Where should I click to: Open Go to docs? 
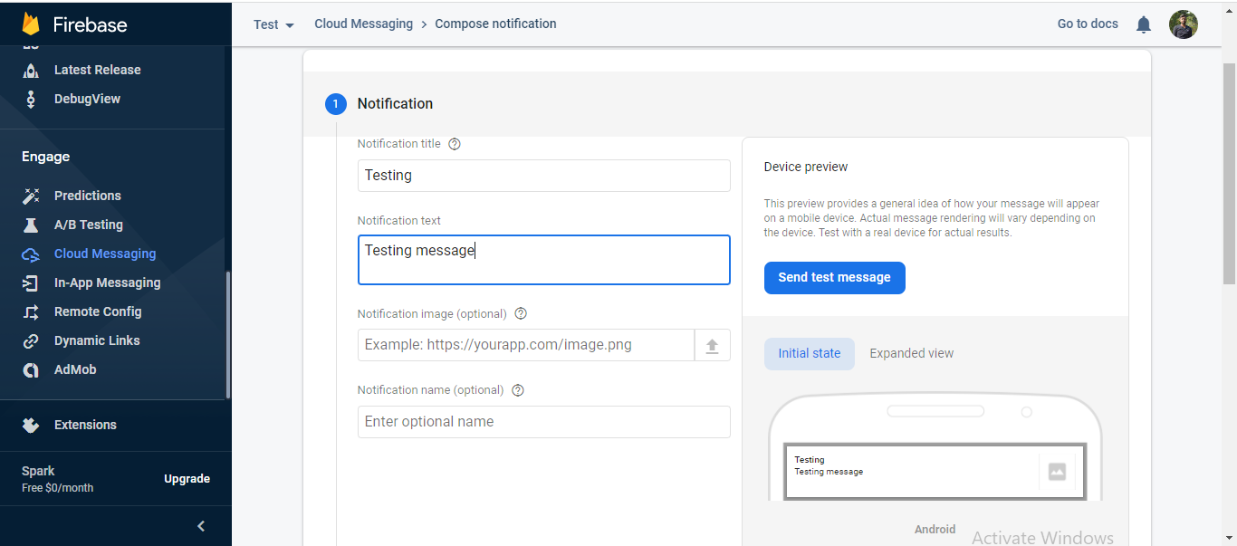pos(1087,24)
